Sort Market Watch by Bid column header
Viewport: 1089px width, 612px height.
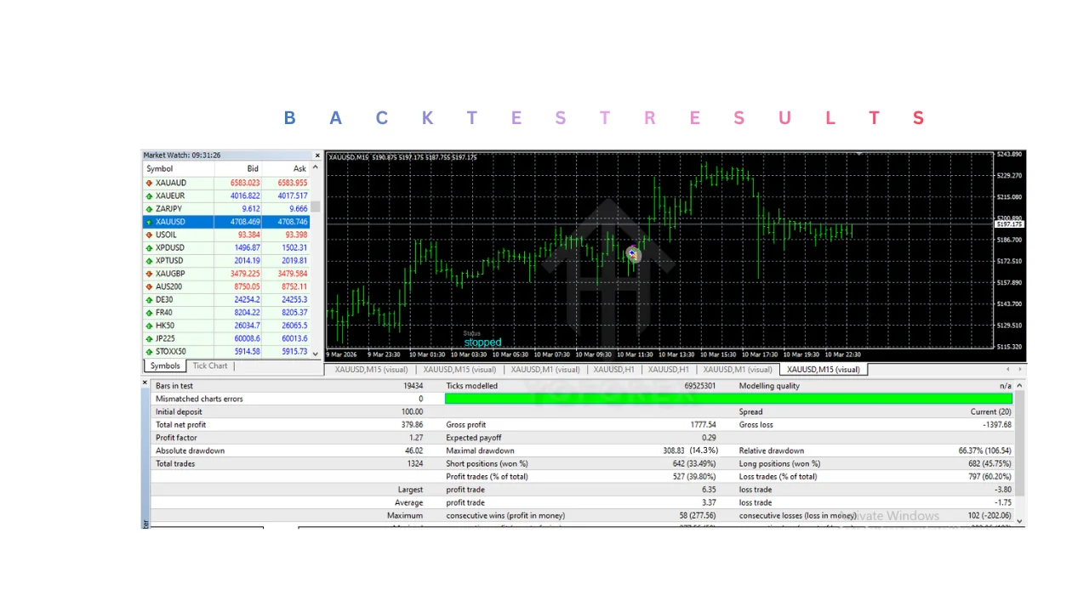coord(253,168)
